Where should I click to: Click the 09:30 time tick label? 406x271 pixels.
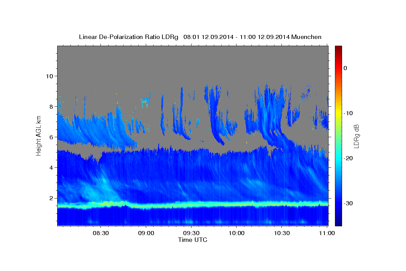pos(191,233)
